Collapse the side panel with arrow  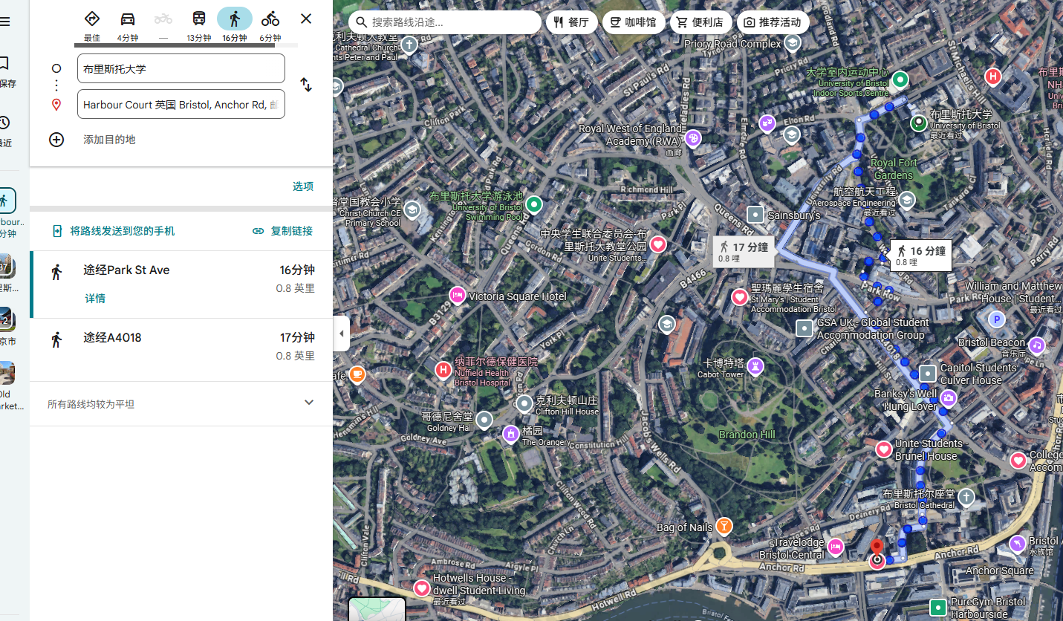point(342,334)
